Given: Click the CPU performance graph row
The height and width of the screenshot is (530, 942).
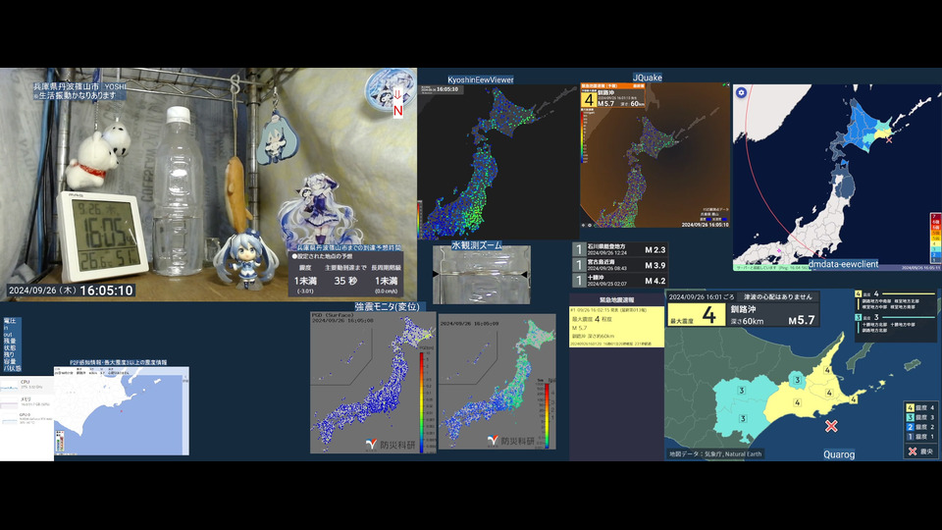Looking at the screenshot, I should (x=26, y=385).
